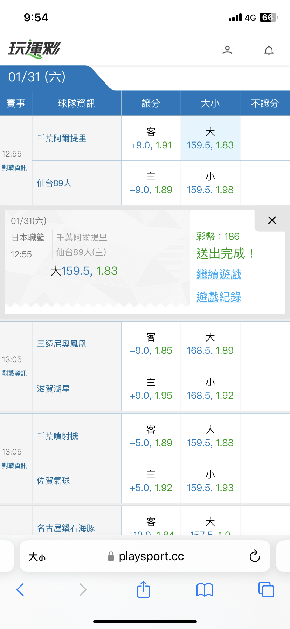Open the Safari bookmarks icon

(205, 590)
